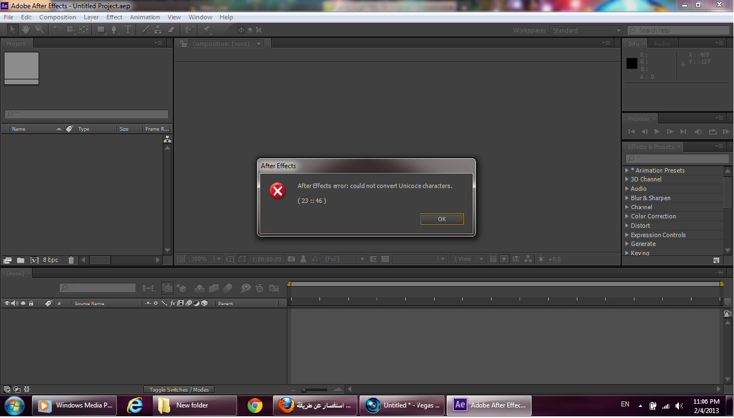
Task: Select the Pen tool
Action: click(x=114, y=29)
